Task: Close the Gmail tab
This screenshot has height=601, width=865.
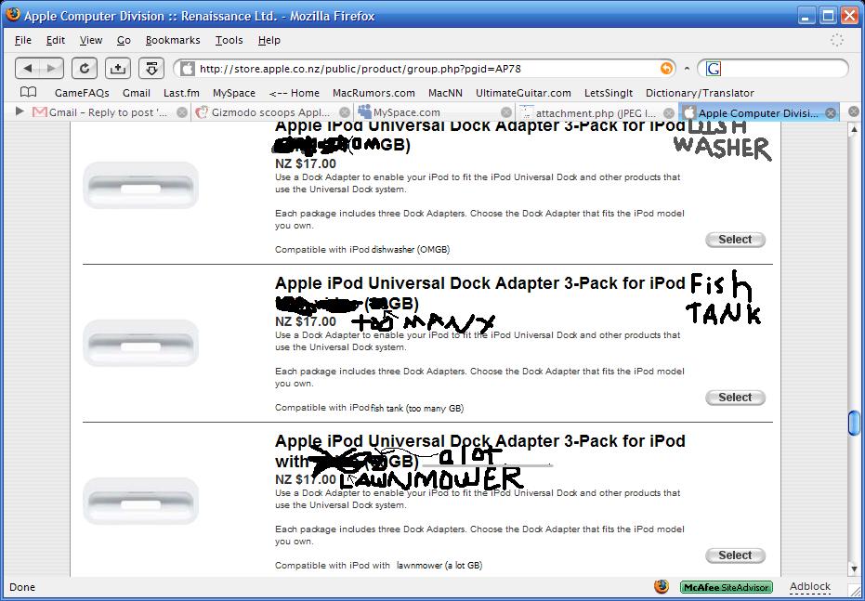Action: (x=181, y=112)
